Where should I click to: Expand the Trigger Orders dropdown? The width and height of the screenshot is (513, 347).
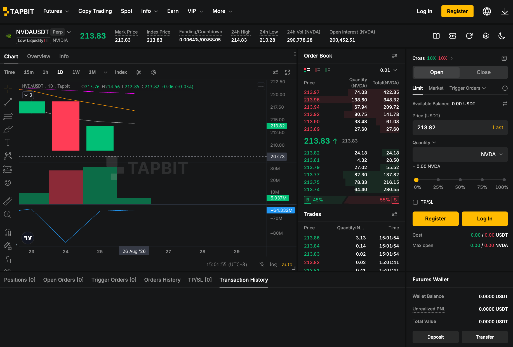pos(467,88)
